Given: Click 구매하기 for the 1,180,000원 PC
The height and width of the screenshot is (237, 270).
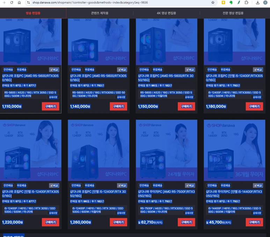Looking at the screenshot, I should tap(254, 106).
